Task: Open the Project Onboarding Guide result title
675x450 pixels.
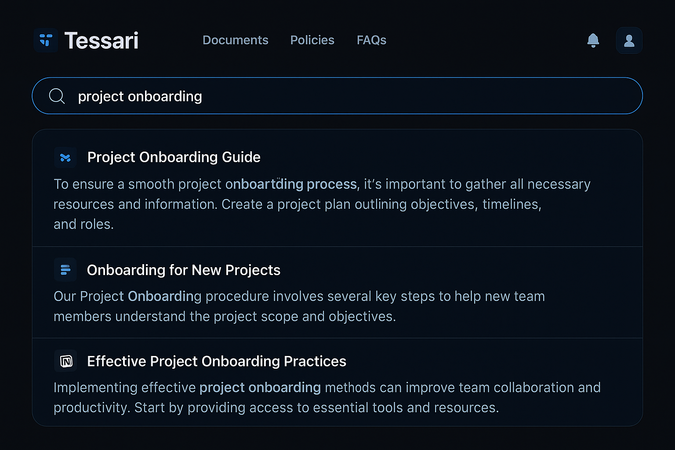Action: pos(174,157)
